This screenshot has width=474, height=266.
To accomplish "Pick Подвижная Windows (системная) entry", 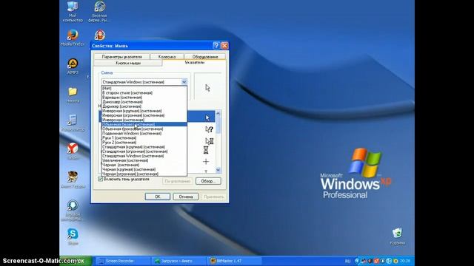I will point(144,133).
